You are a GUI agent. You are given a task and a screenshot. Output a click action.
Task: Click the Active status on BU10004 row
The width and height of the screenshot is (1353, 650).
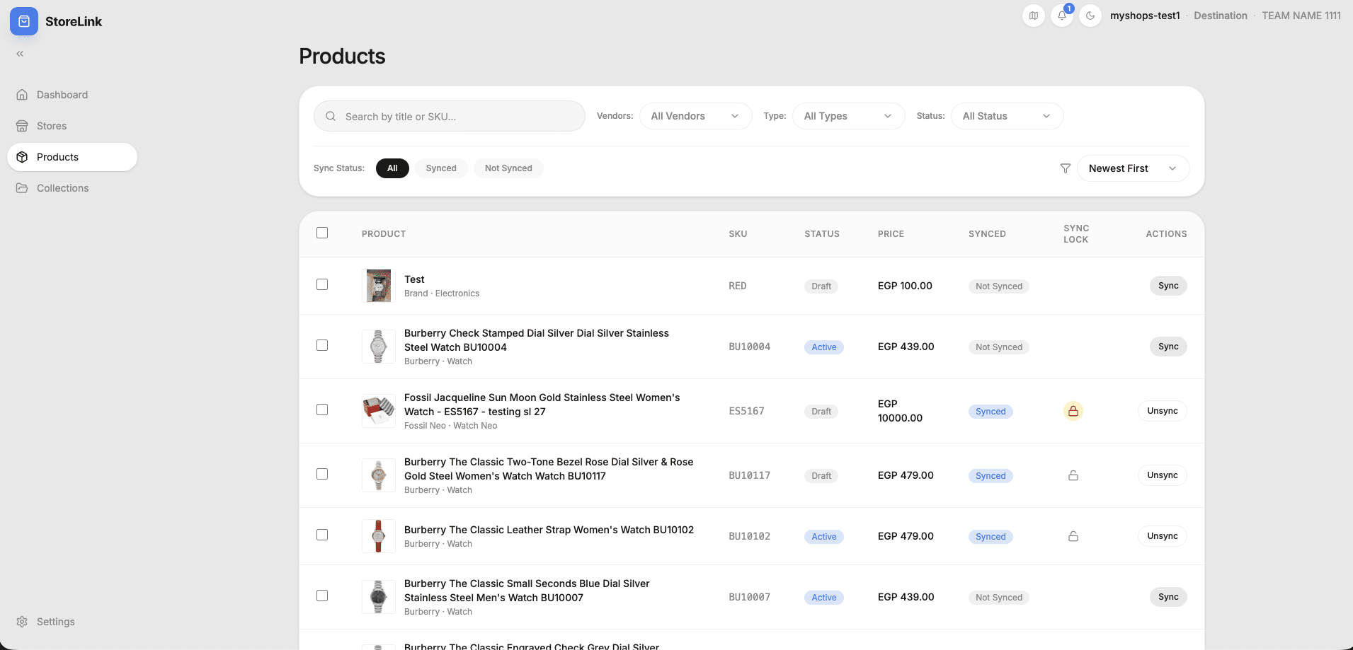[x=824, y=347]
